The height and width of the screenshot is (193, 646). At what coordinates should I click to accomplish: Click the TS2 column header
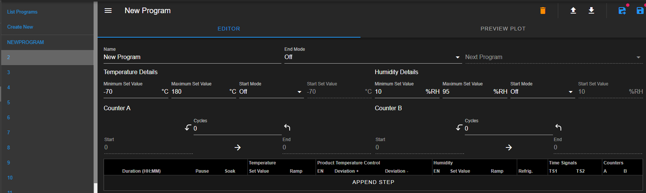coord(580,171)
